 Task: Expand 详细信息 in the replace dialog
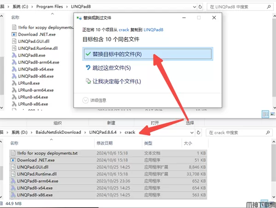click(x=94, y=101)
